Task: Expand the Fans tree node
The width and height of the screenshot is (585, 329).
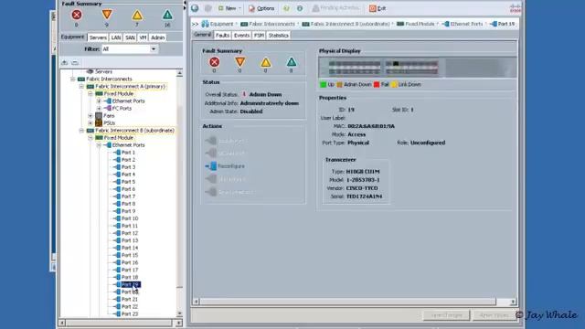Action: coord(90,116)
